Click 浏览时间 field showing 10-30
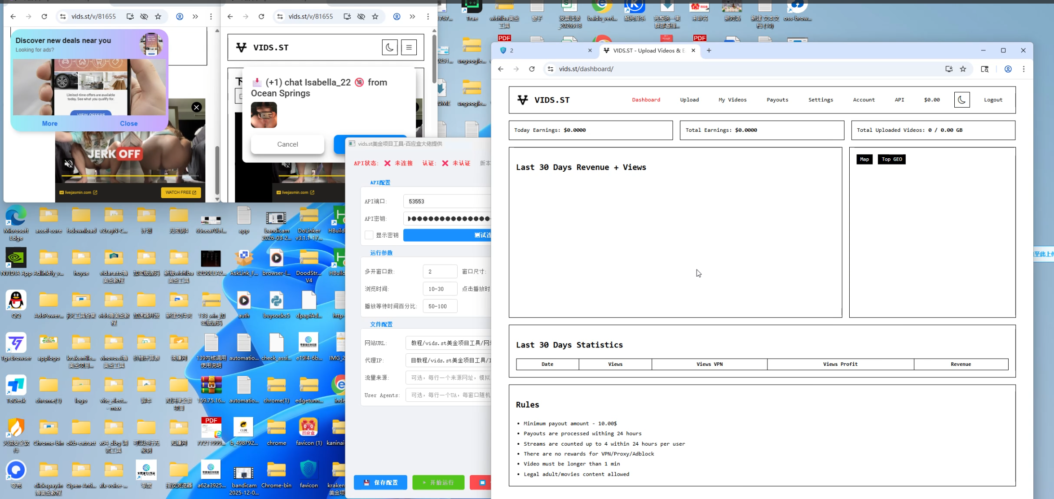The height and width of the screenshot is (499, 1054). point(440,289)
